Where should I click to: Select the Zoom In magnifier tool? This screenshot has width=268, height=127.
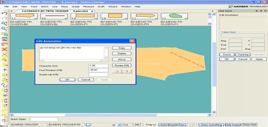pyautogui.click(x=4, y=23)
